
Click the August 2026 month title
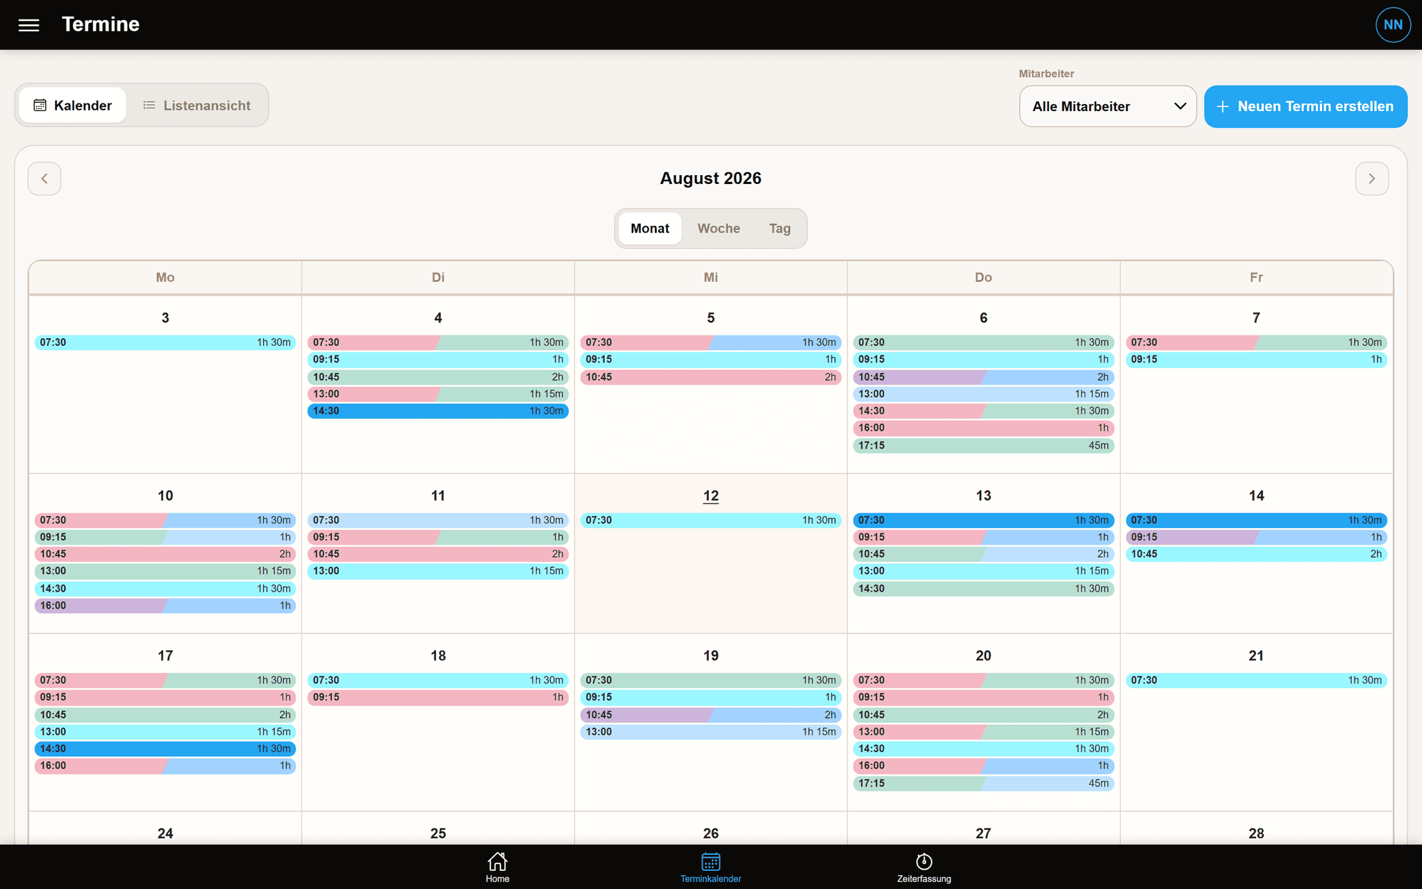pos(710,178)
